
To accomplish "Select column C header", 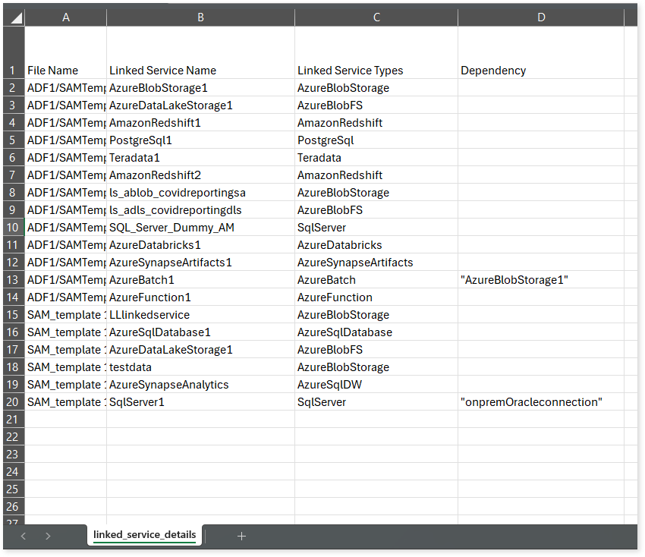I will click(376, 17).
